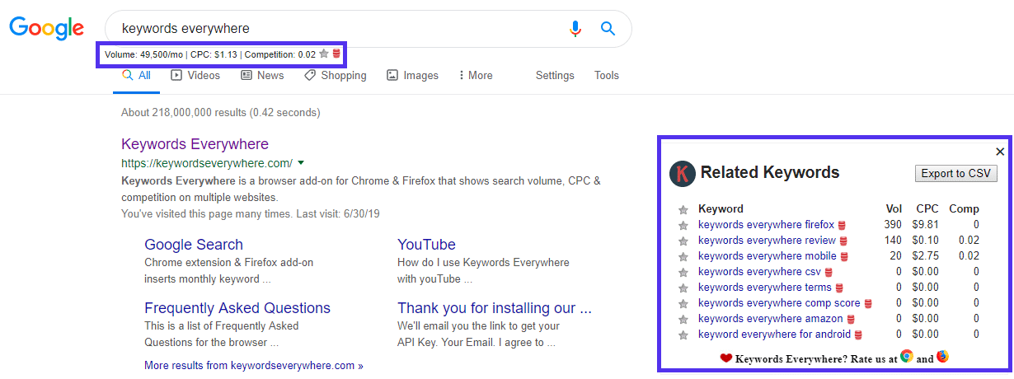Switch to the Images tab
Viewport: 1014px width, 379px height.
pyautogui.click(x=412, y=76)
